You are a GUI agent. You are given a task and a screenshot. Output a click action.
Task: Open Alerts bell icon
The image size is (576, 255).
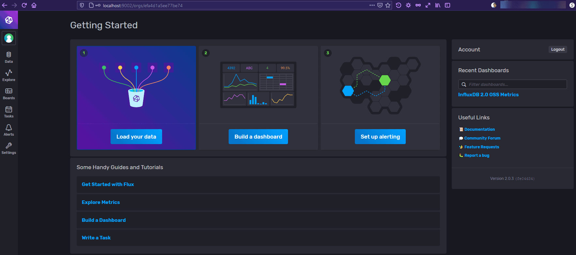click(9, 127)
